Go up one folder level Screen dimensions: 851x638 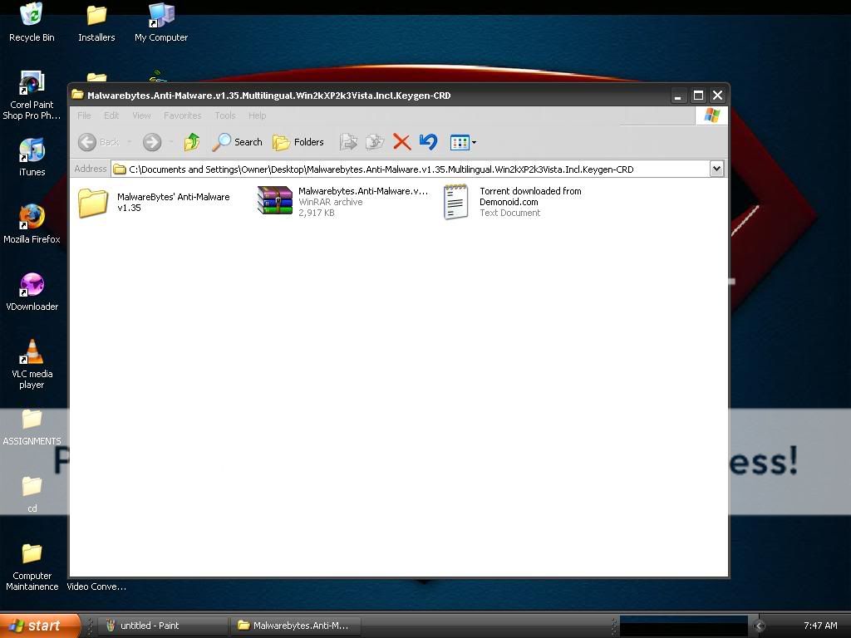click(192, 142)
